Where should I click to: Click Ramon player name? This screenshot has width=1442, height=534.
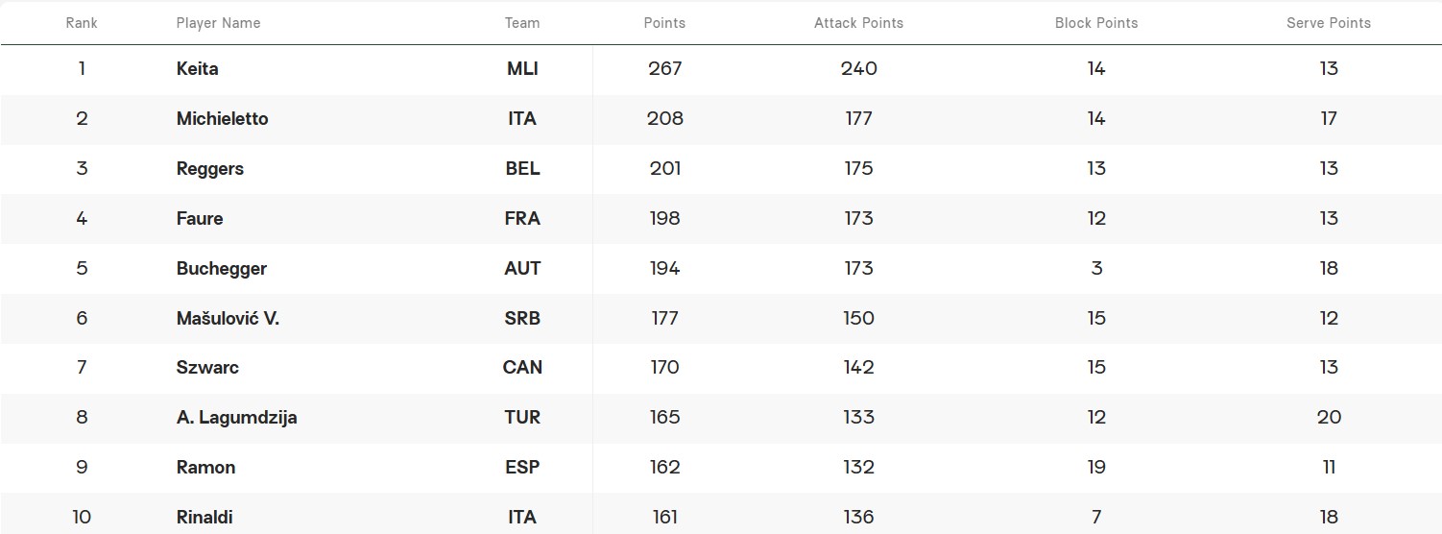[x=205, y=468]
